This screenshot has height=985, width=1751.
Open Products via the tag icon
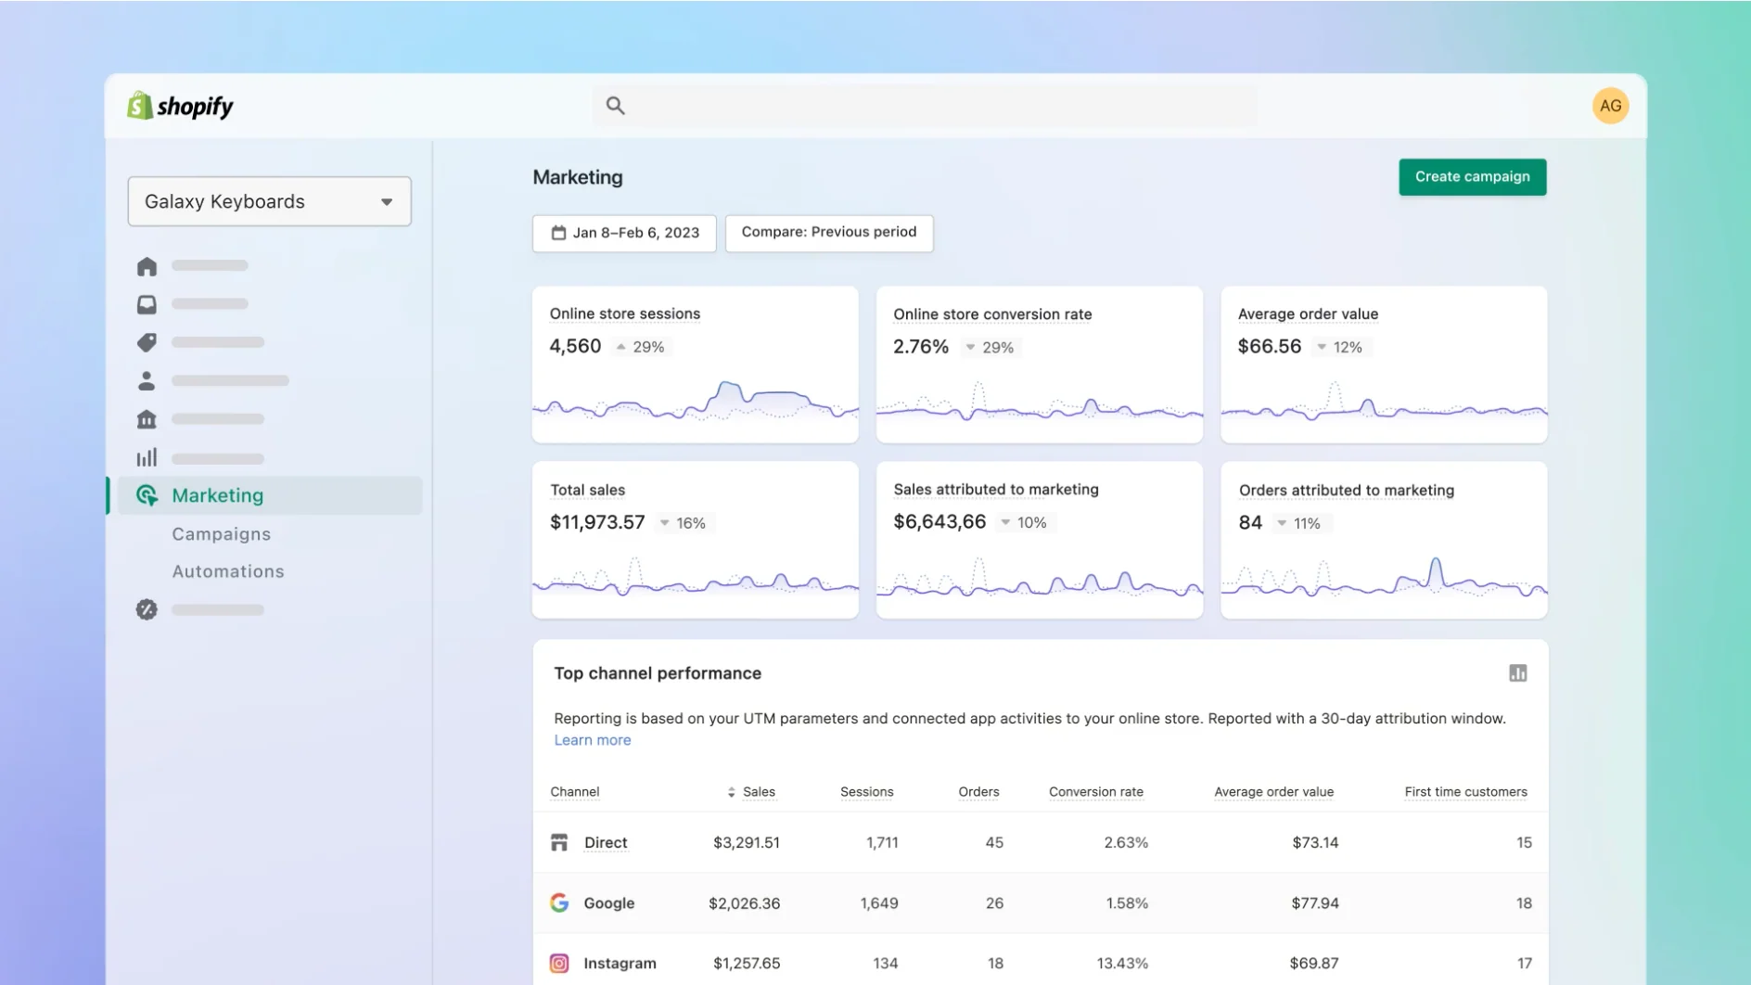147,342
